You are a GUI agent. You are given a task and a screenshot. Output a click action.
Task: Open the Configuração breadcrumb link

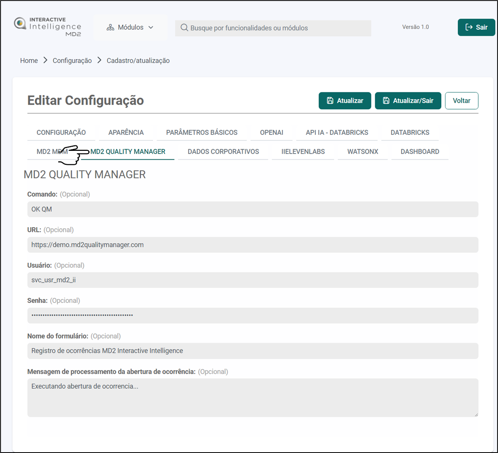72,61
